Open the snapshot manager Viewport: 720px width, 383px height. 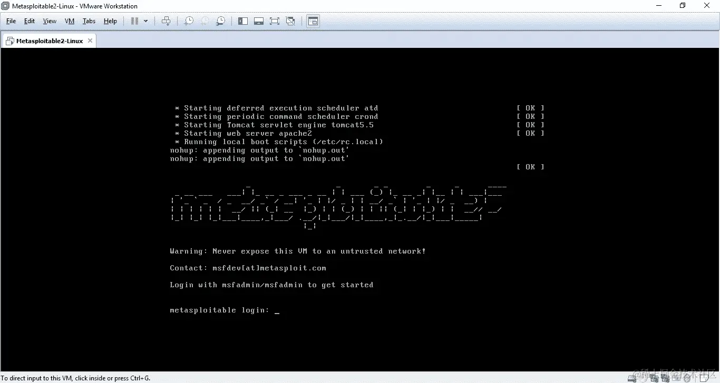[x=221, y=21]
